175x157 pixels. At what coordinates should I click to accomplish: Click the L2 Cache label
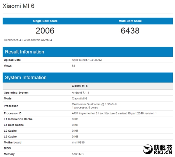click(10, 131)
